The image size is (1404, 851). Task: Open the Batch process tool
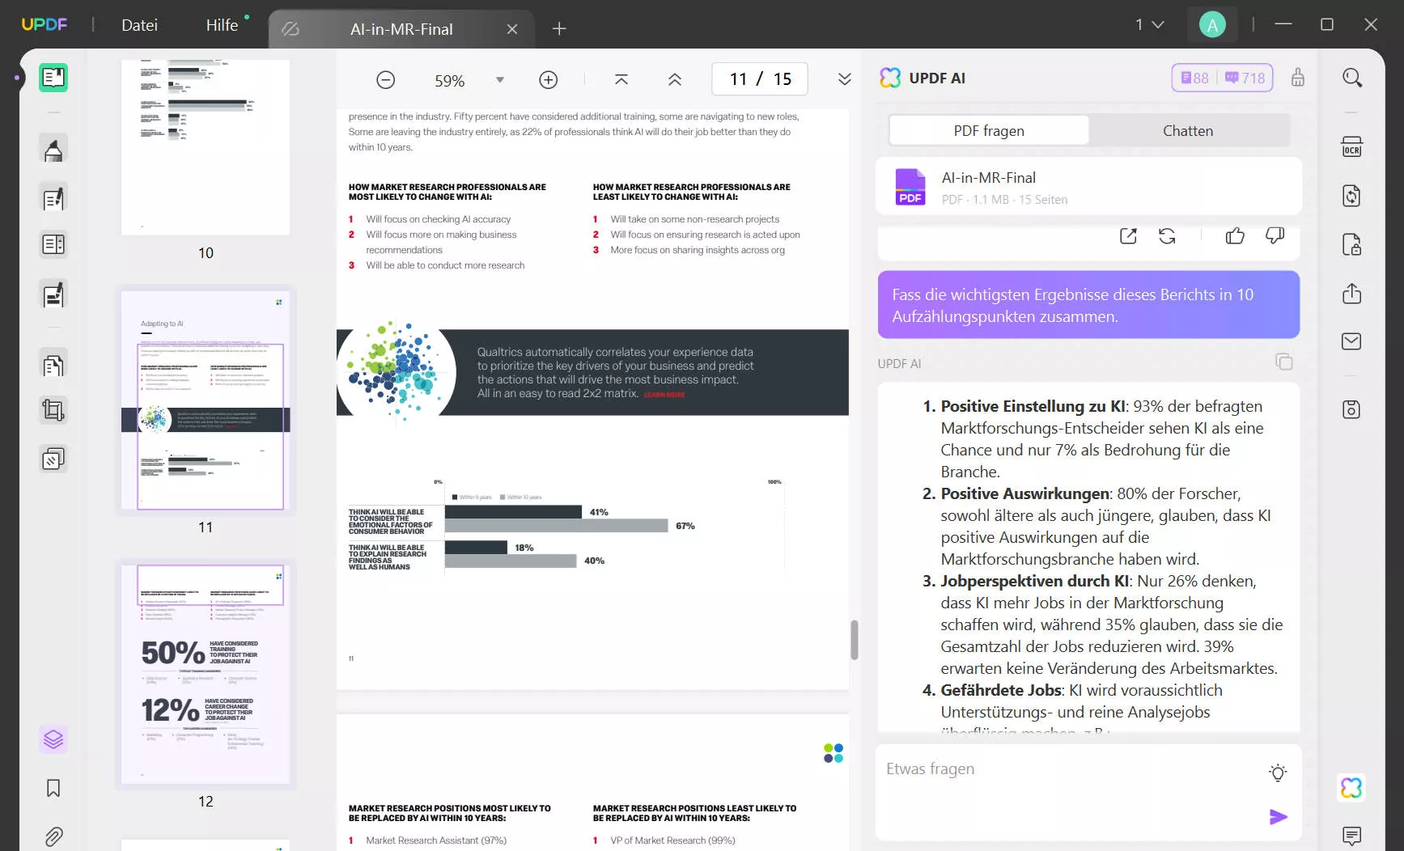pyautogui.click(x=53, y=459)
